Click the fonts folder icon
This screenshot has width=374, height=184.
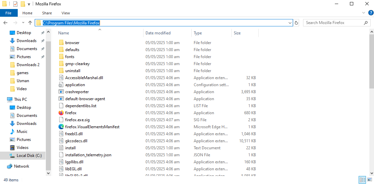tap(61, 57)
